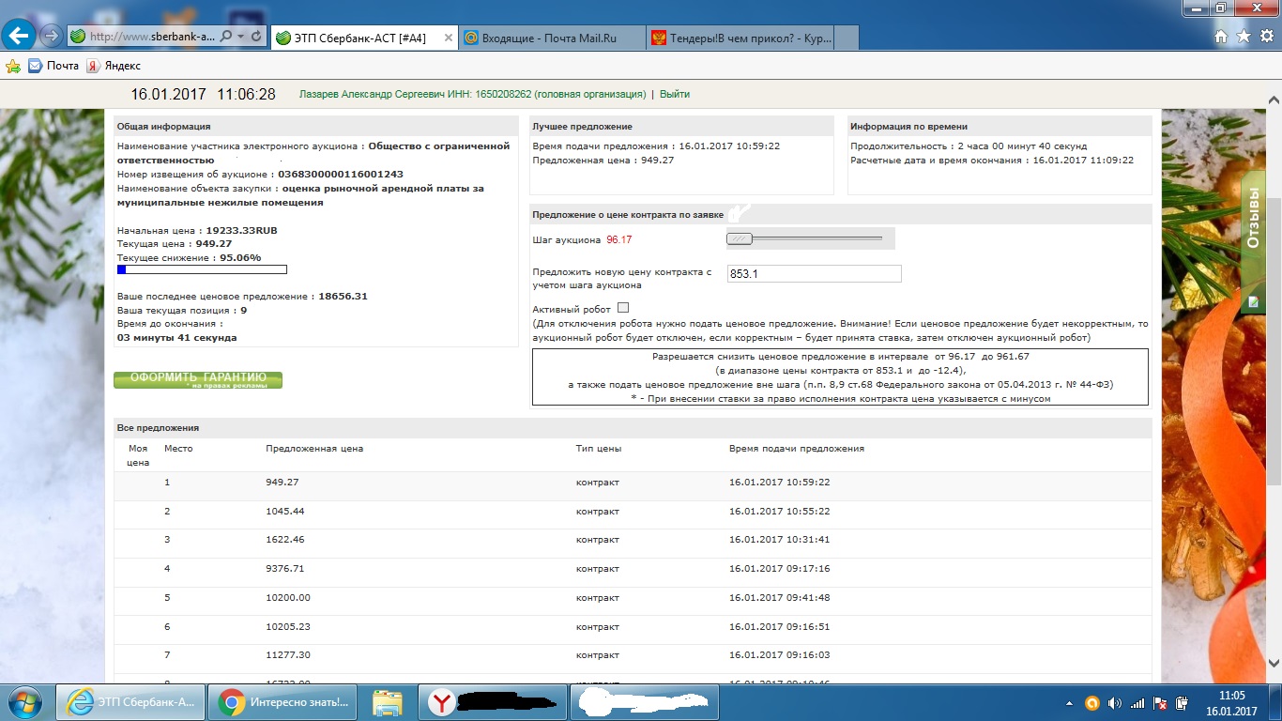
Task: Open the browser Home icon
Action: coord(1221,37)
